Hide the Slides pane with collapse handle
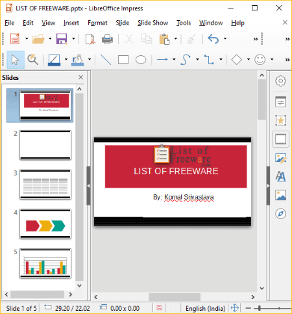 88,186
